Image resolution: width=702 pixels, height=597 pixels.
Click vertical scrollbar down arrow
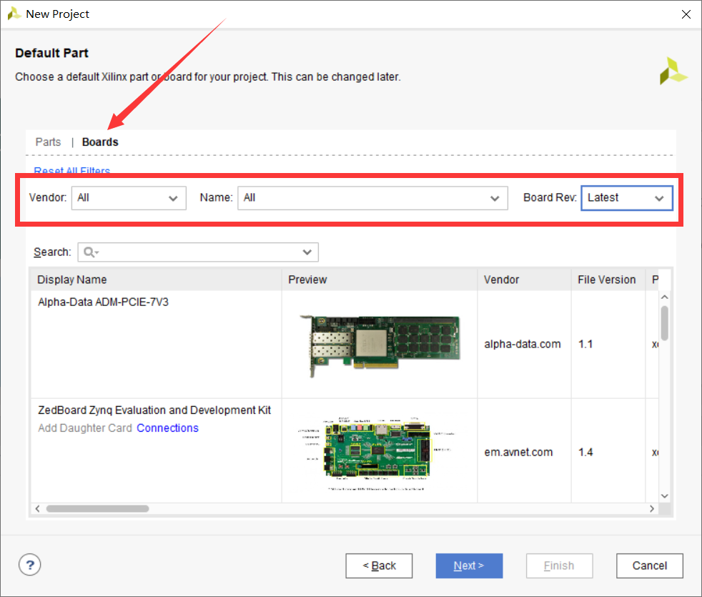[664, 495]
